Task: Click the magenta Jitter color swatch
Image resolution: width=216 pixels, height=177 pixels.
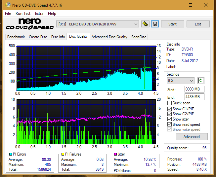Action: (x=115, y=154)
